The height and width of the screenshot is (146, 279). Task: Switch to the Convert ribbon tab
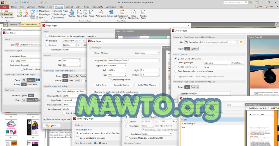(69, 7)
